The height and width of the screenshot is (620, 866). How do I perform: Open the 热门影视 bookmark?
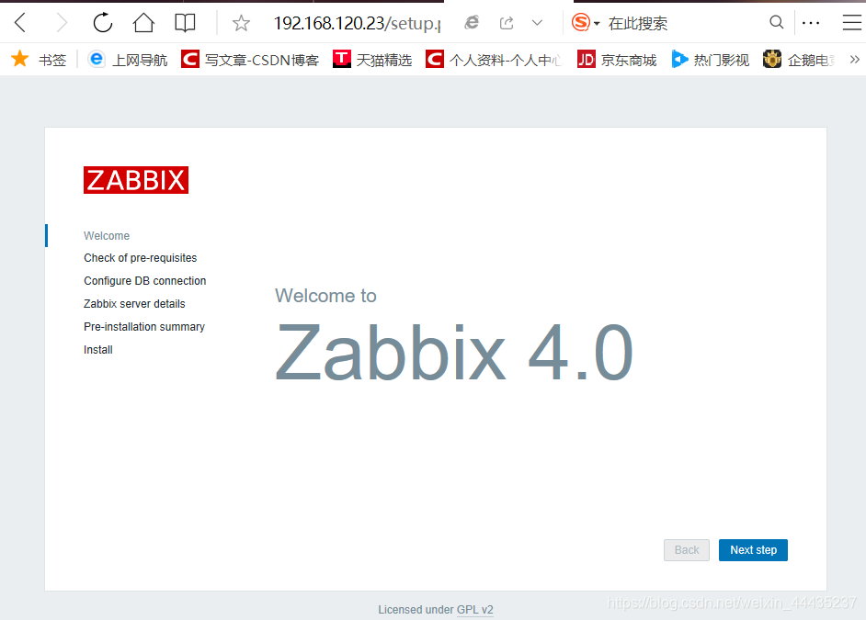click(711, 60)
